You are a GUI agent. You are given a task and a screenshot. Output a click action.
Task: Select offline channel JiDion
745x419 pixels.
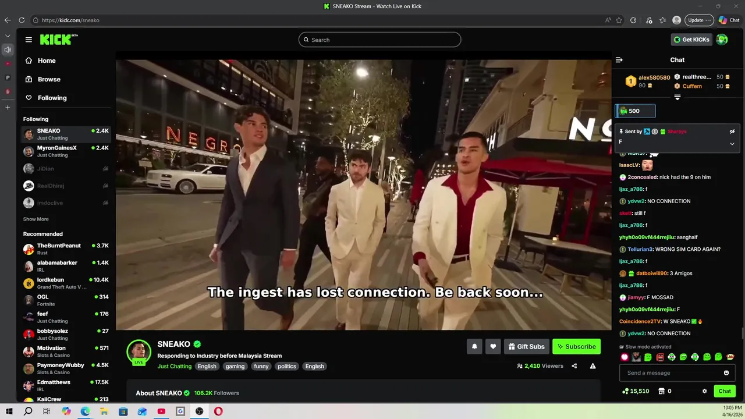click(65, 169)
